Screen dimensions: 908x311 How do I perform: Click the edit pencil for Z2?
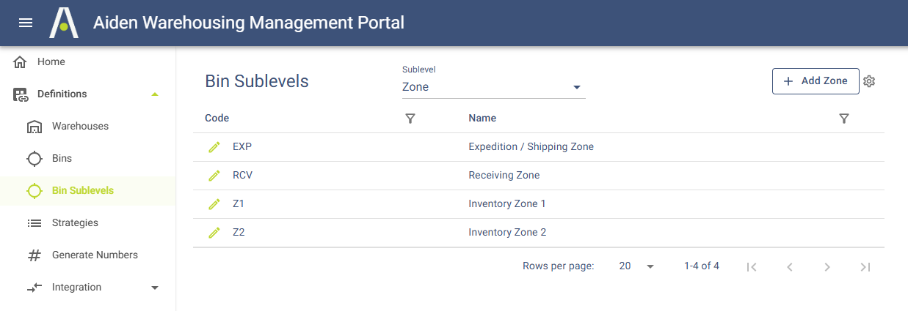tap(214, 233)
